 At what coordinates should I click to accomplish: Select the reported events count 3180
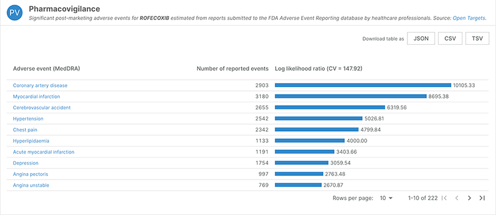pyautogui.click(x=262, y=97)
